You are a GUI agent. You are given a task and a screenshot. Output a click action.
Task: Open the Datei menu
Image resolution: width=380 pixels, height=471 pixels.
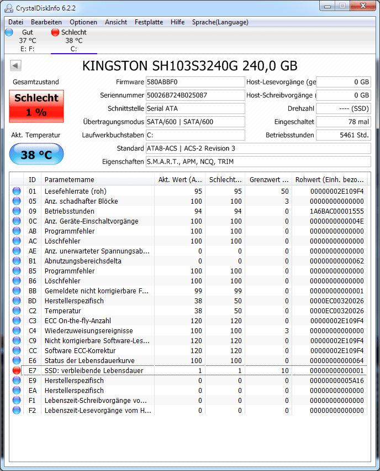[15, 22]
